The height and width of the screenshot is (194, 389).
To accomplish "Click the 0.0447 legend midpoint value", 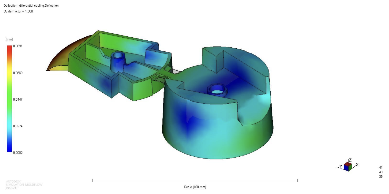I will (x=18, y=99).
